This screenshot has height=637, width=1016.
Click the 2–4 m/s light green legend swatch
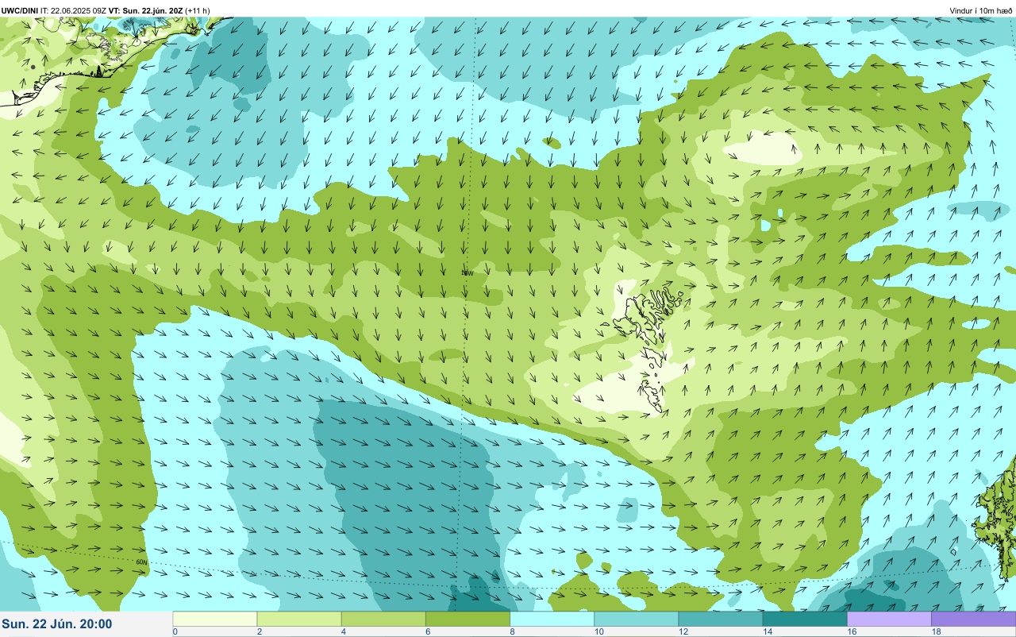(x=299, y=619)
